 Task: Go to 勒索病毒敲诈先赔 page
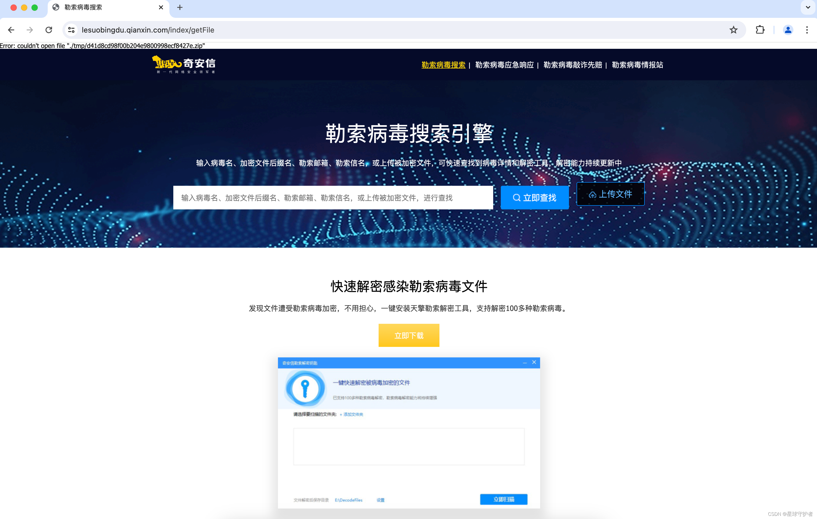[572, 65]
